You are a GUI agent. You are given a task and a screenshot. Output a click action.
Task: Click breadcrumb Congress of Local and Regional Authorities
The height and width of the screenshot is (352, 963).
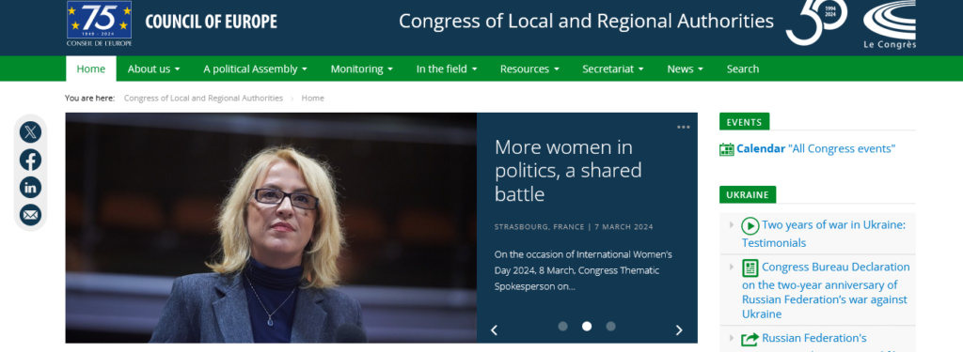tap(203, 99)
